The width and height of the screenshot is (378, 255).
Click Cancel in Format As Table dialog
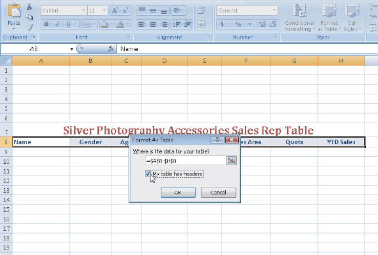pos(218,193)
